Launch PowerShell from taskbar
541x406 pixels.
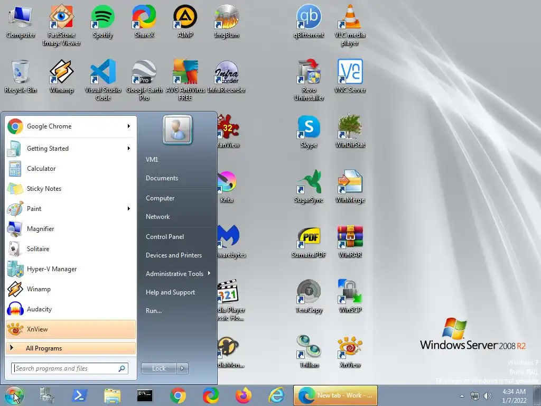point(79,395)
